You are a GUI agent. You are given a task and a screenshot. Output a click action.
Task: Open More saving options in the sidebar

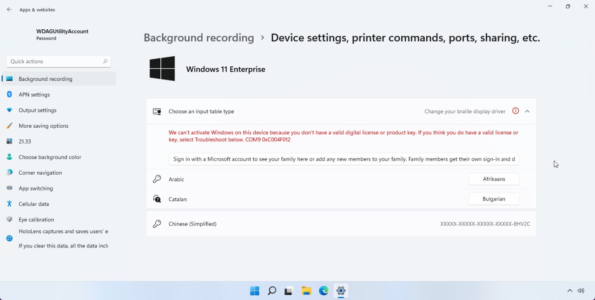tap(59, 126)
